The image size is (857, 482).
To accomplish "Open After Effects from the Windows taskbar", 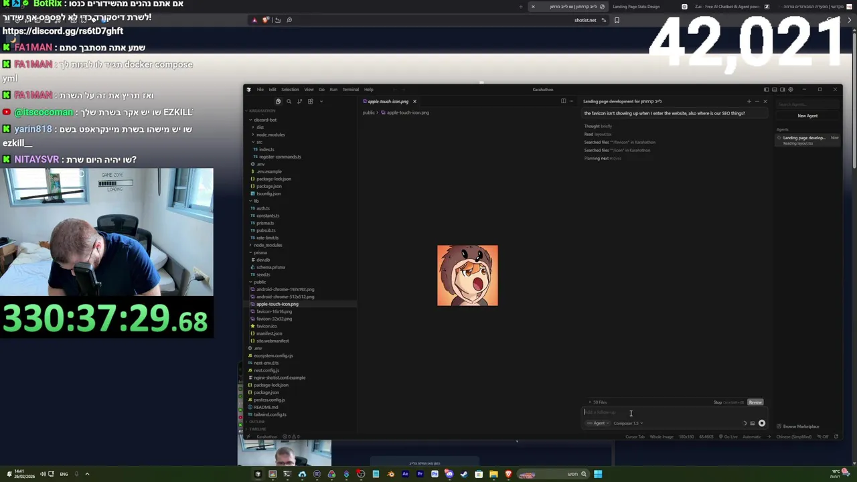I will [405, 474].
